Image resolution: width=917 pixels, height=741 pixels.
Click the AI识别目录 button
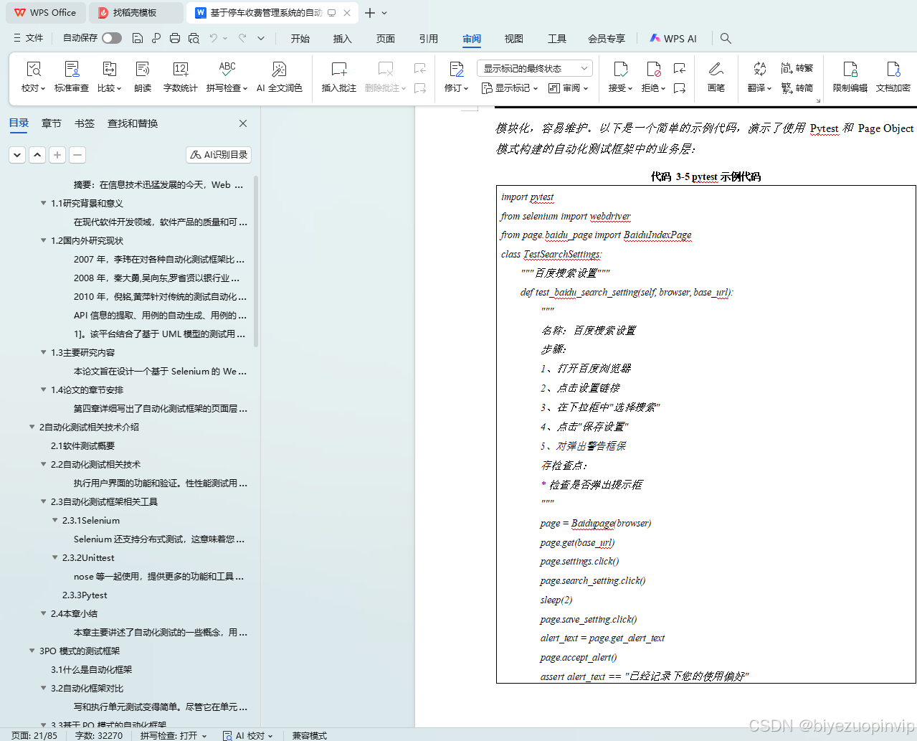218,154
